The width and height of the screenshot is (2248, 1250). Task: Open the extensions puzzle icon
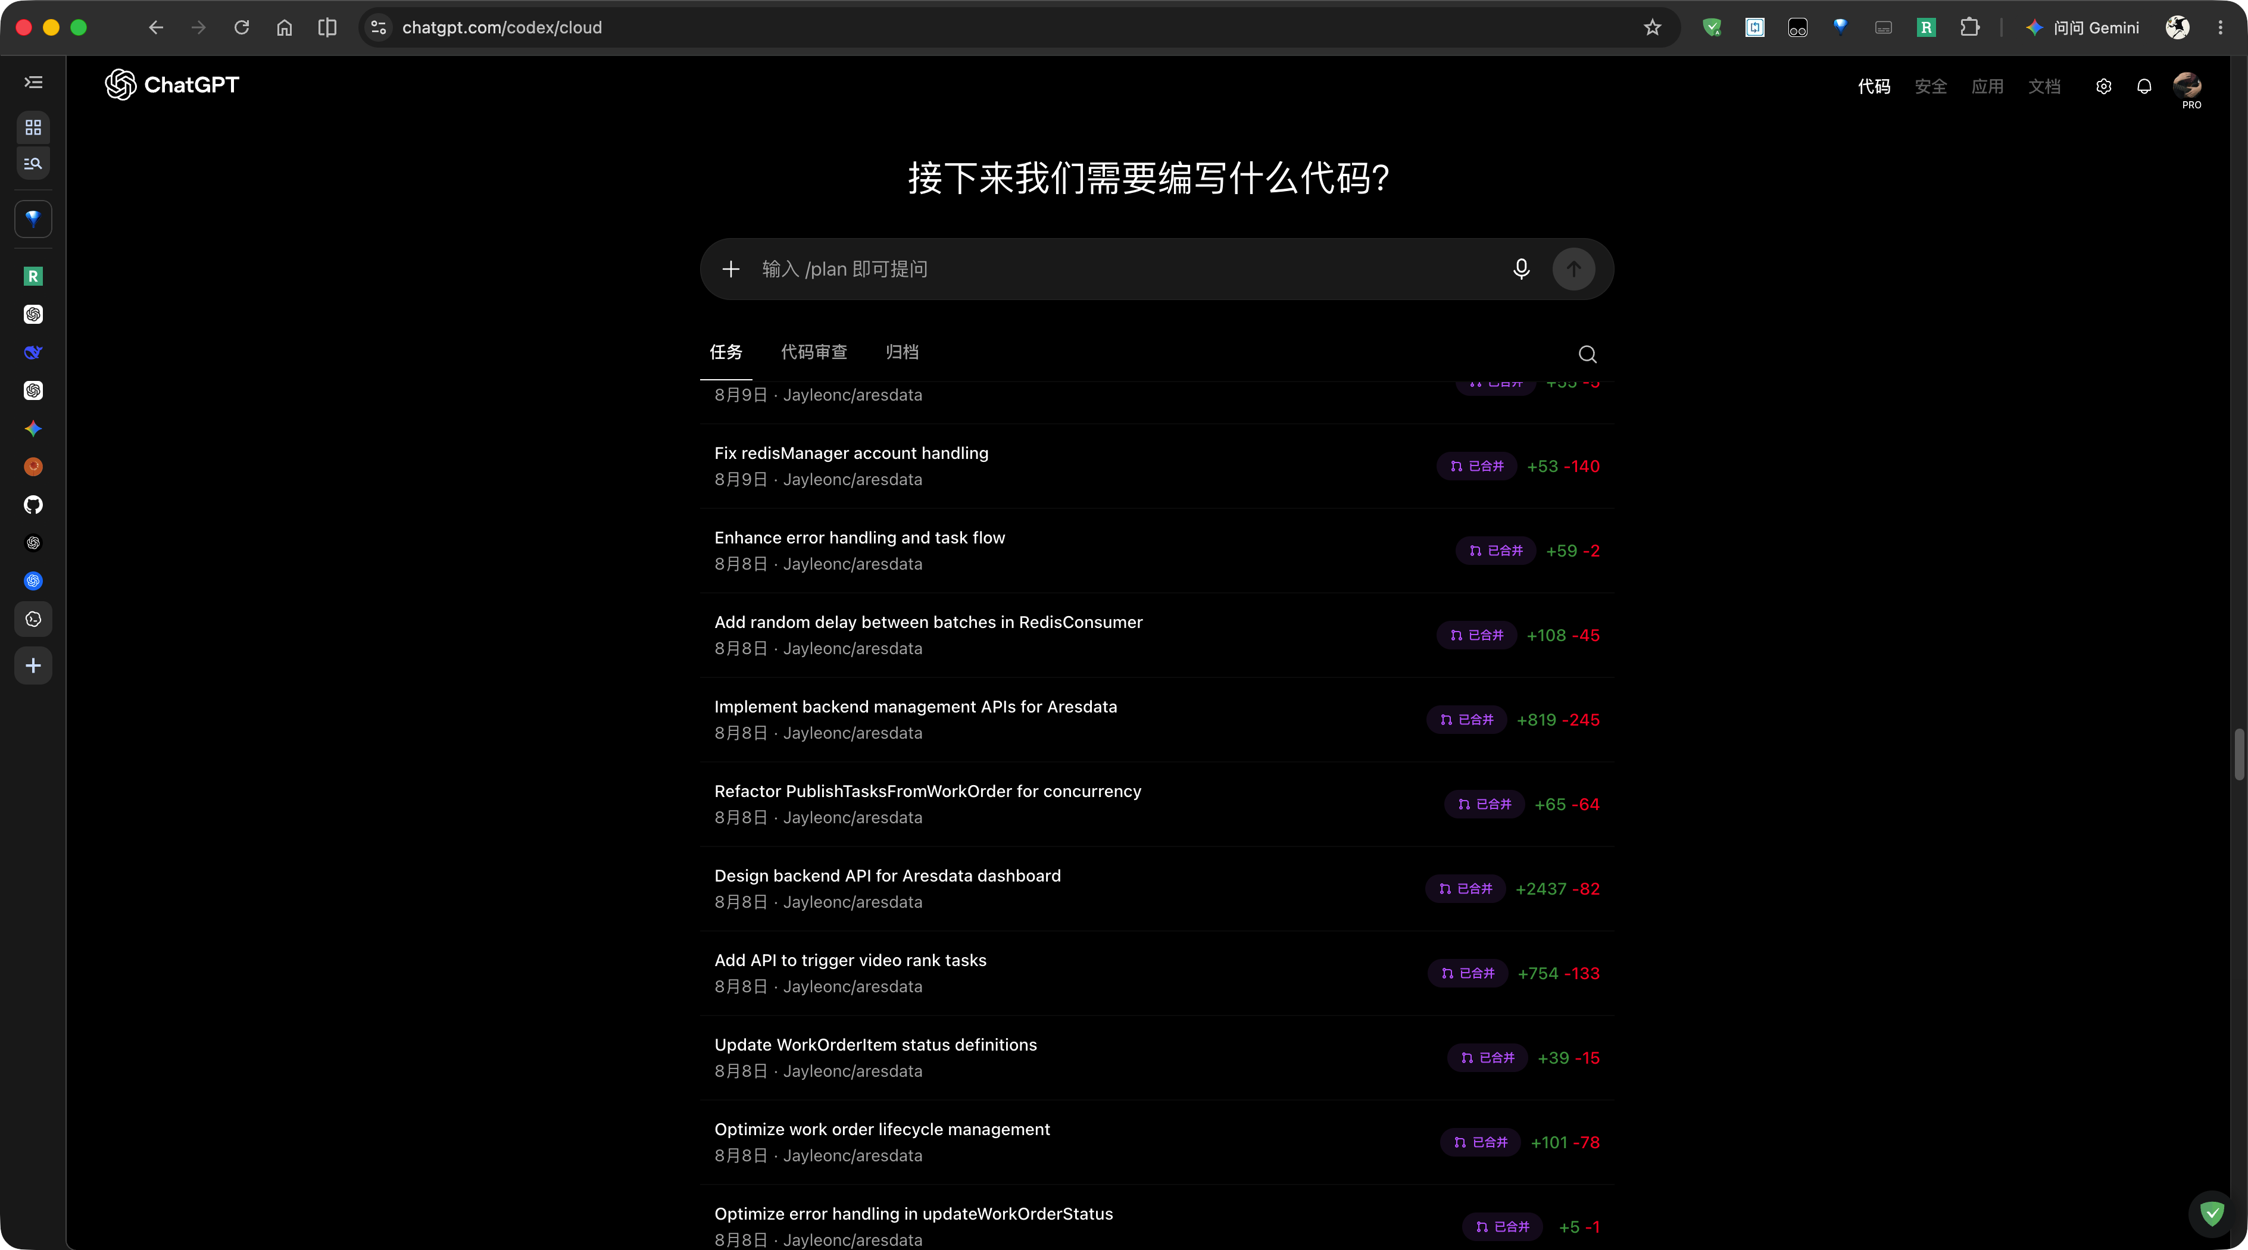(1969, 28)
